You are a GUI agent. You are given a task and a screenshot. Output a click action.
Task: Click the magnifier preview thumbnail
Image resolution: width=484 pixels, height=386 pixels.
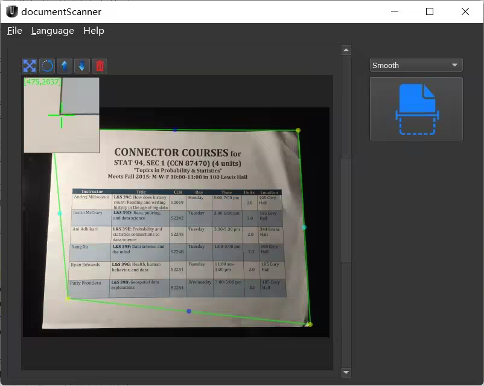click(x=62, y=115)
